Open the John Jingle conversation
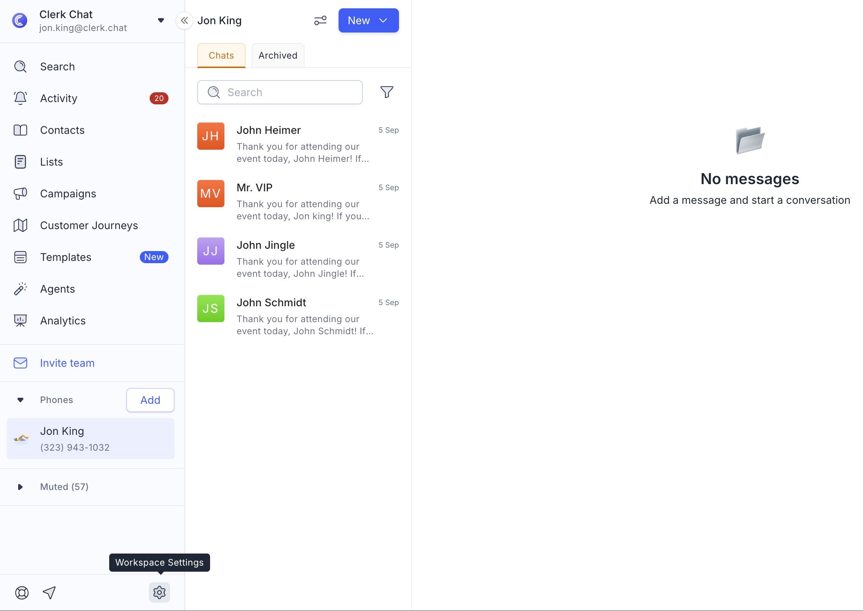This screenshot has width=863, height=611. pyautogui.click(x=298, y=259)
